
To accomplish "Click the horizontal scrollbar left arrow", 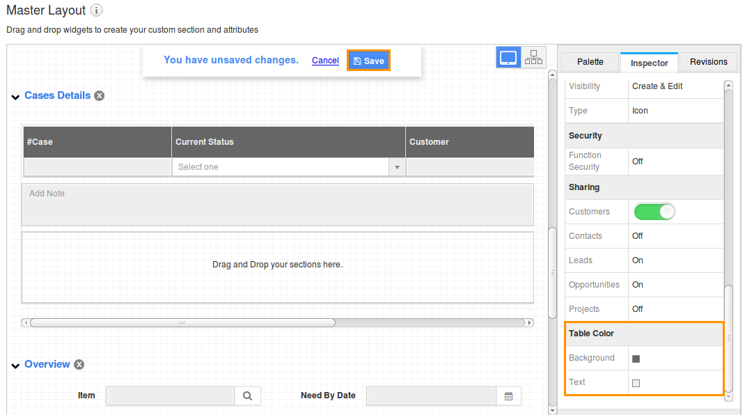I will point(26,323).
